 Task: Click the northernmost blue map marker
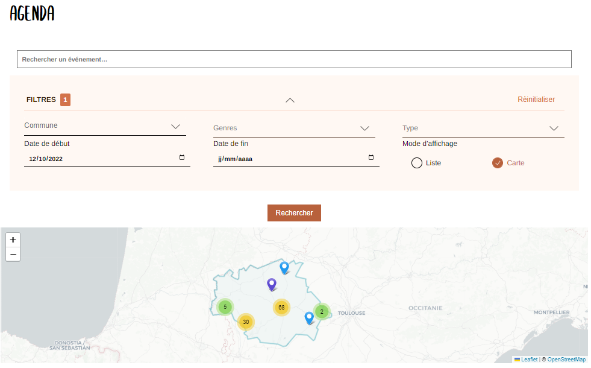pos(284,267)
